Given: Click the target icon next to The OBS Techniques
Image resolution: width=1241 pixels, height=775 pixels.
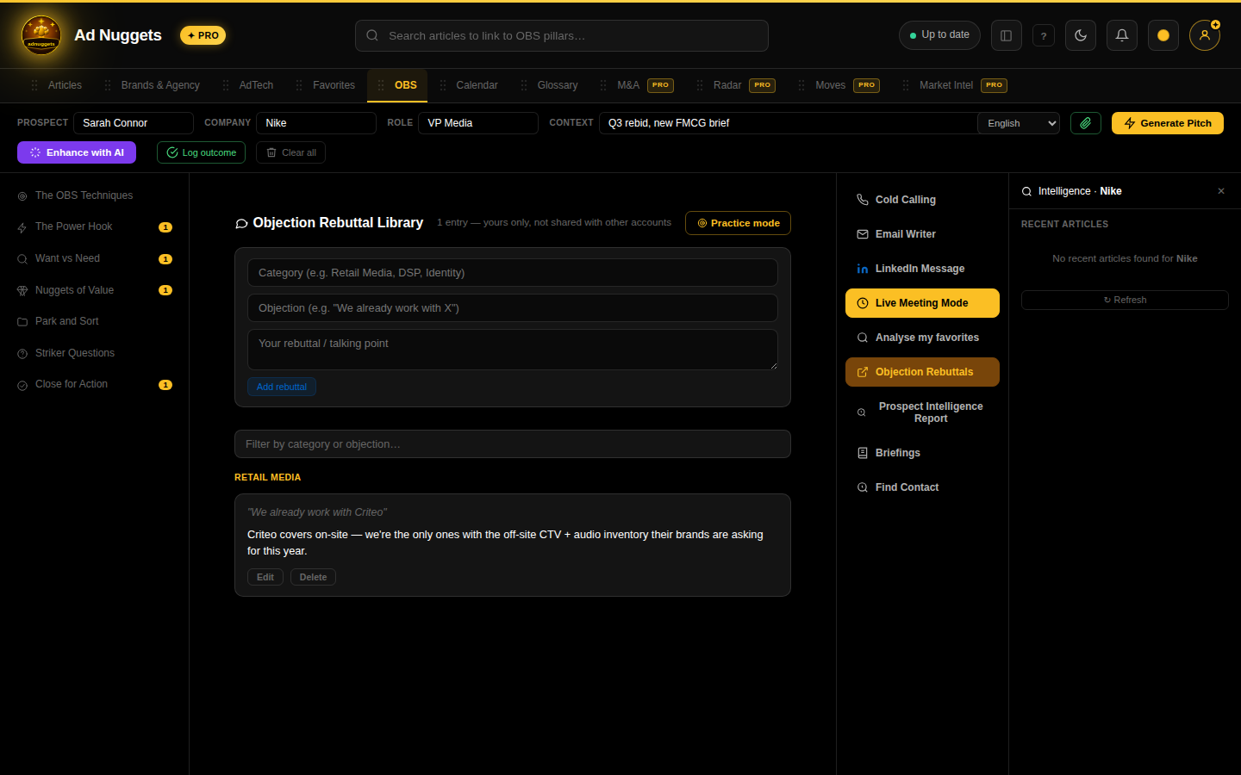Looking at the screenshot, I should point(22,196).
